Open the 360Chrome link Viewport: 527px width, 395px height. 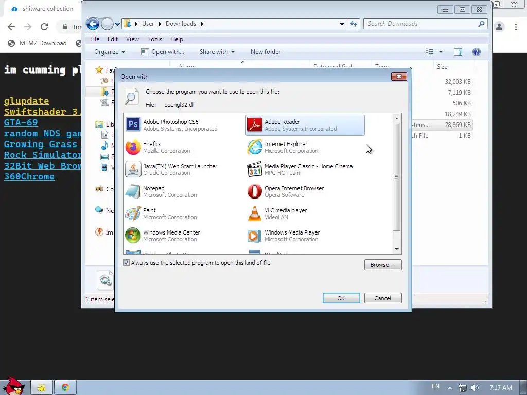point(29,176)
